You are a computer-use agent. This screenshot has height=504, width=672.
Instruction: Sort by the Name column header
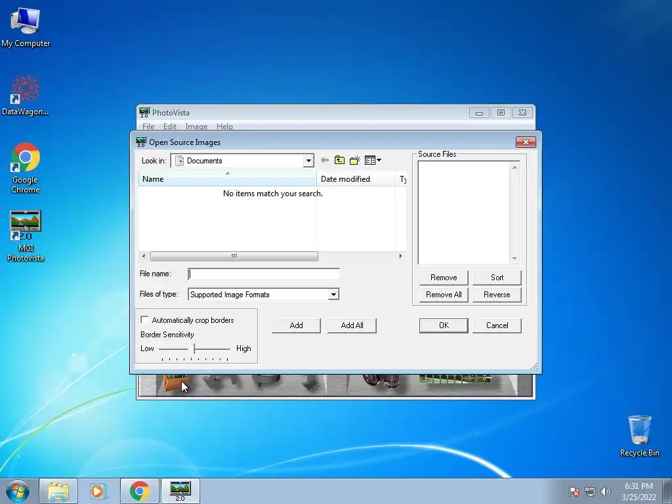click(x=228, y=178)
